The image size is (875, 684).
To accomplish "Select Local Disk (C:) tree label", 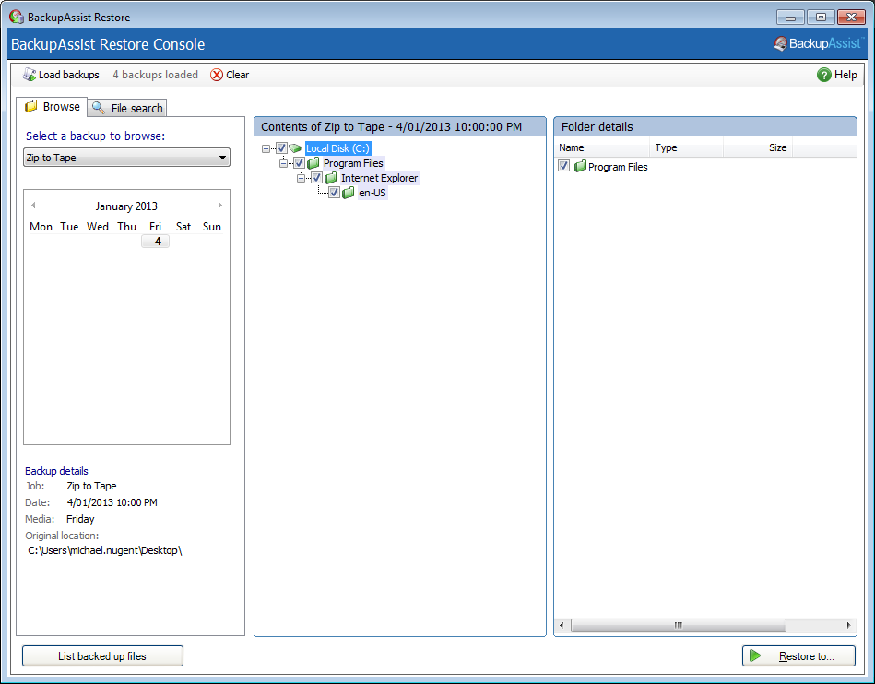I will coord(337,148).
